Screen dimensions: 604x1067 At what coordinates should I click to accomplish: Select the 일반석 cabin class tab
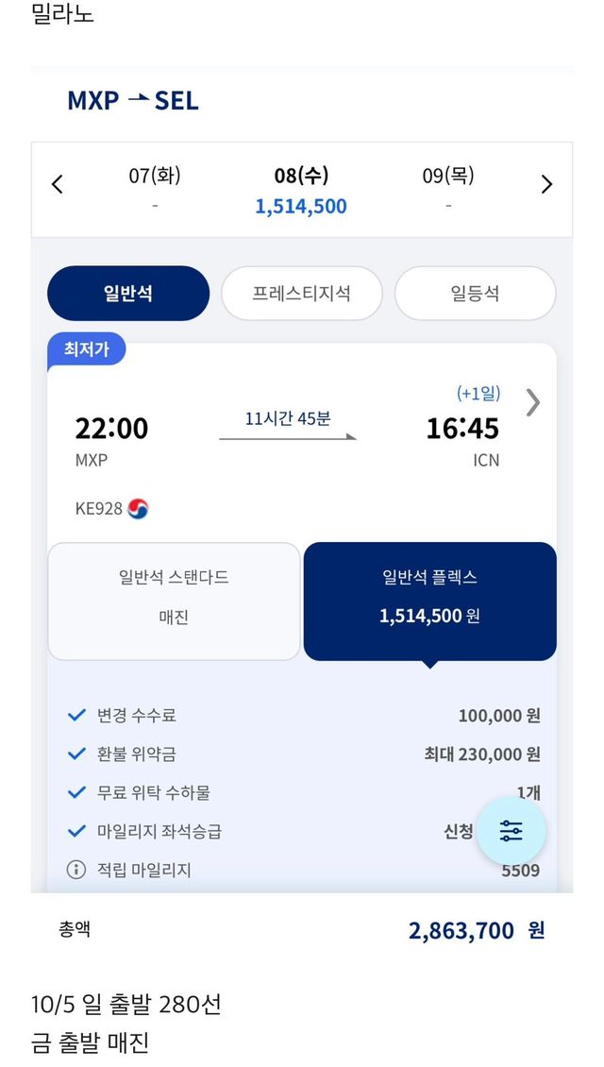[x=128, y=294]
